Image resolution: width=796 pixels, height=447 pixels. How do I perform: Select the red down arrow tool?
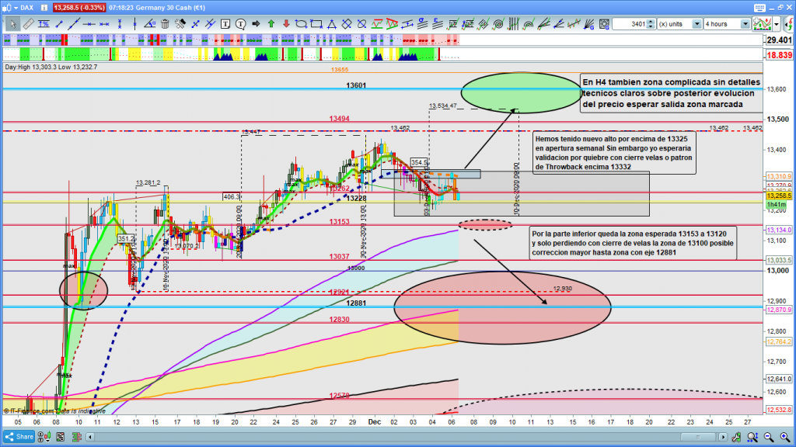pos(286,24)
